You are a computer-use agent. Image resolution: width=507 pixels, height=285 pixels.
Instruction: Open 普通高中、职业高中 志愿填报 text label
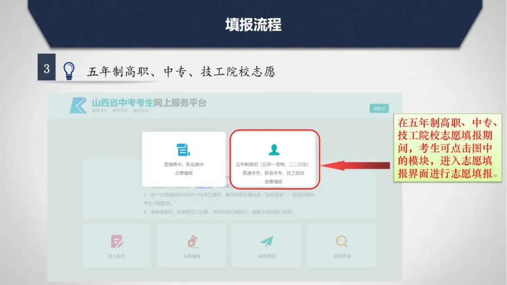click(x=184, y=169)
